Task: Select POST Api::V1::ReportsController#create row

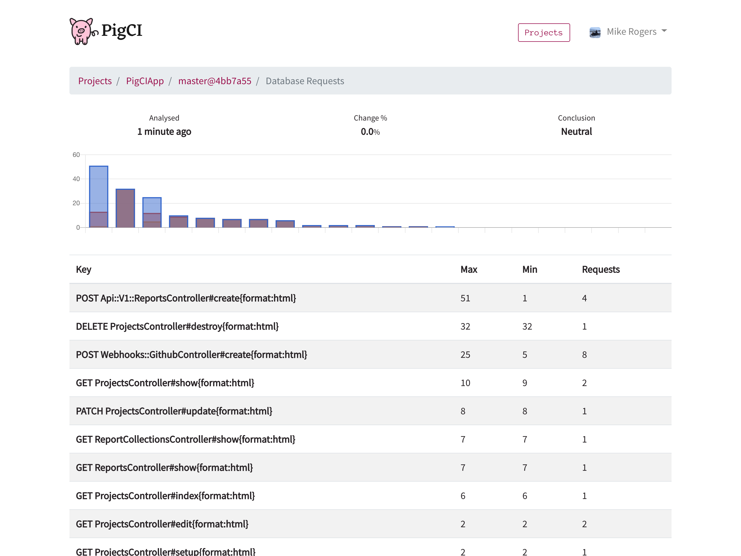Action: coord(186,298)
